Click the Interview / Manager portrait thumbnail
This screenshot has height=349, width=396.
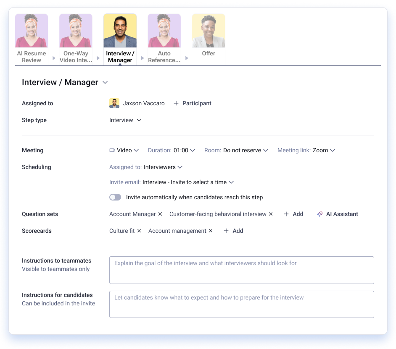(120, 31)
